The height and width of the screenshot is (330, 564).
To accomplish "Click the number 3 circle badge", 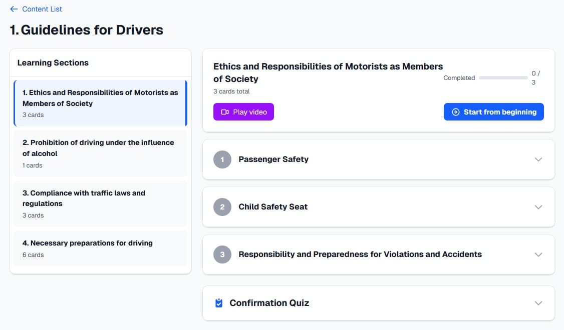I will tap(222, 254).
